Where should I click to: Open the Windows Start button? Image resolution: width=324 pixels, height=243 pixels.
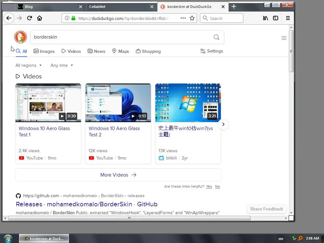click(8, 239)
